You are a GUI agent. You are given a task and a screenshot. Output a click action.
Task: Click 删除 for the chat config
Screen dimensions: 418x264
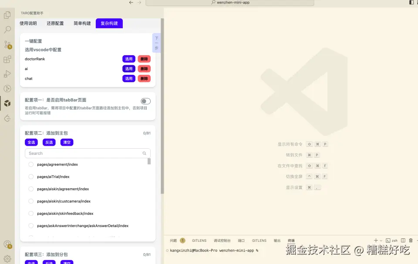[x=144, y=79]
